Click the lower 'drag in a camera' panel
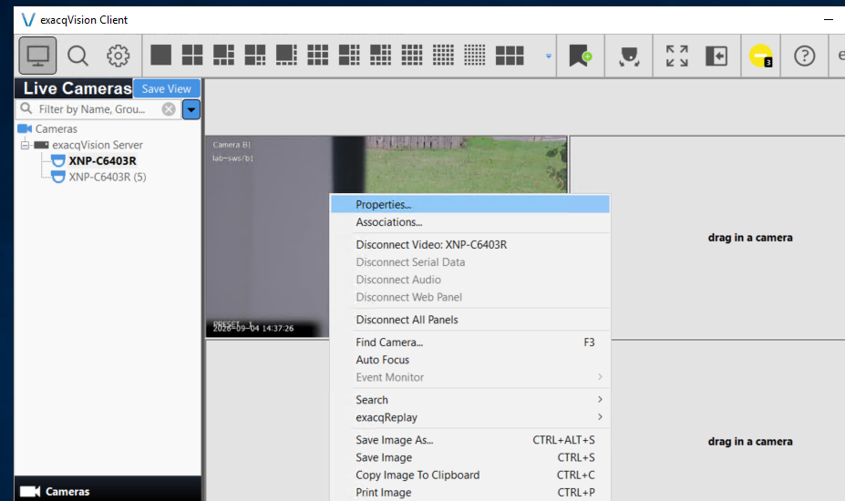Viewport: 845px width, 501px height. [x=749, y=441]
